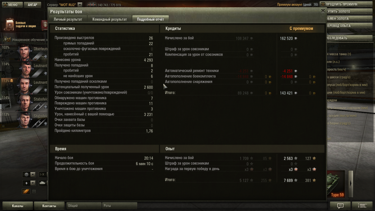Click the orange stripe filter icon
This screenshot has width=375, height=211.
coord(26,191)
